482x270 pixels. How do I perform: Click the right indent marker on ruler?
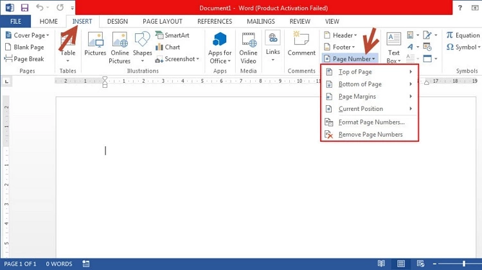click(427, 83)
